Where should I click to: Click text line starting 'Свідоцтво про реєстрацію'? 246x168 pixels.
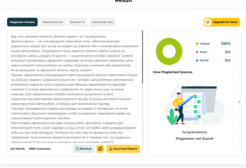(x=71, y=99)
